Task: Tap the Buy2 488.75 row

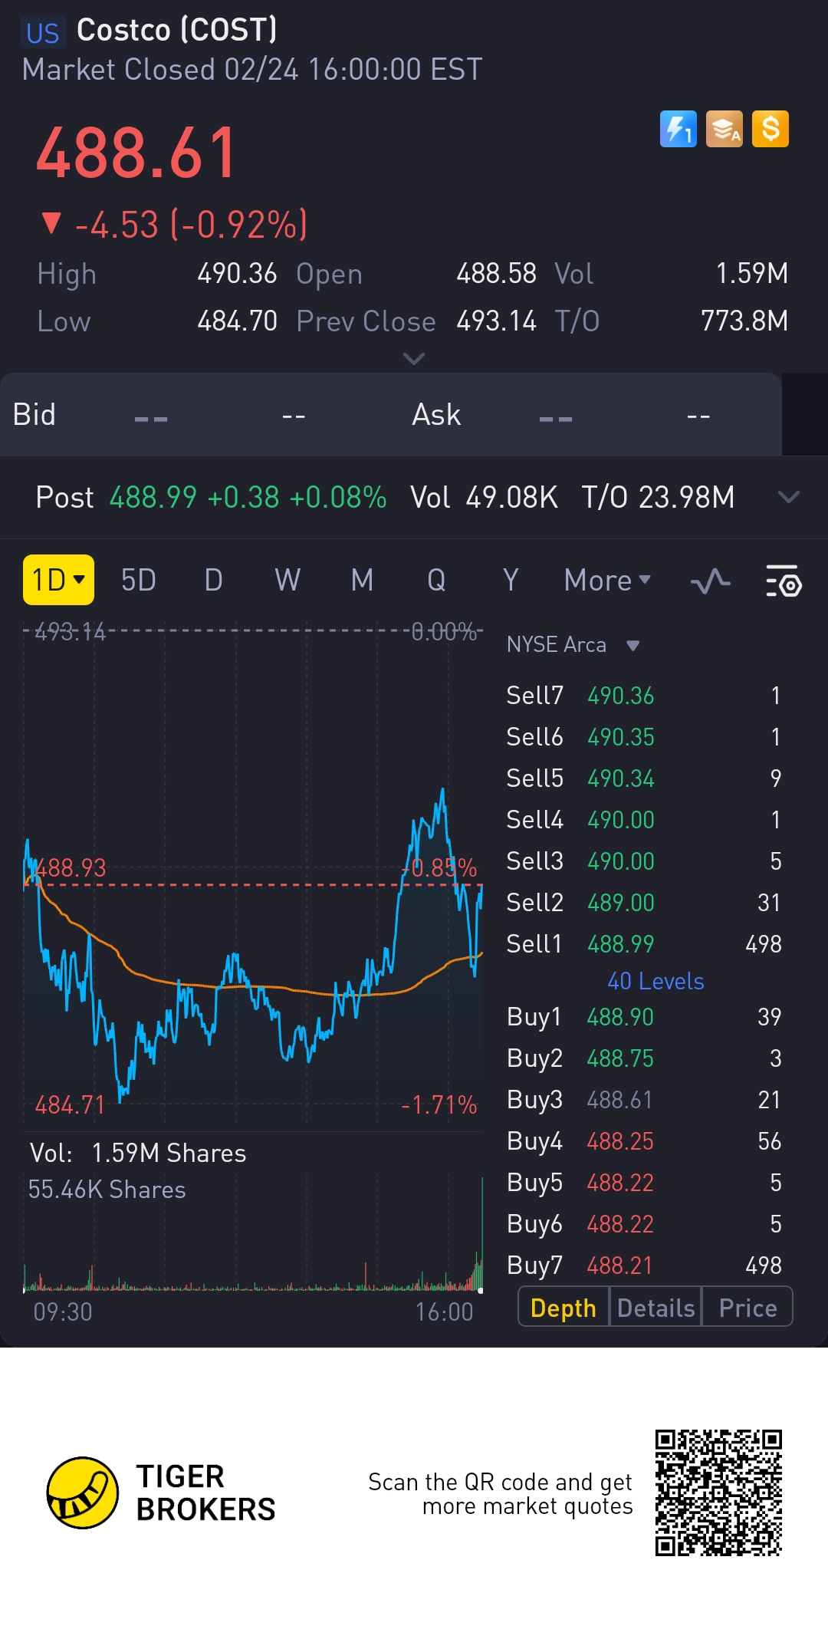Action: pos(644,1058)
